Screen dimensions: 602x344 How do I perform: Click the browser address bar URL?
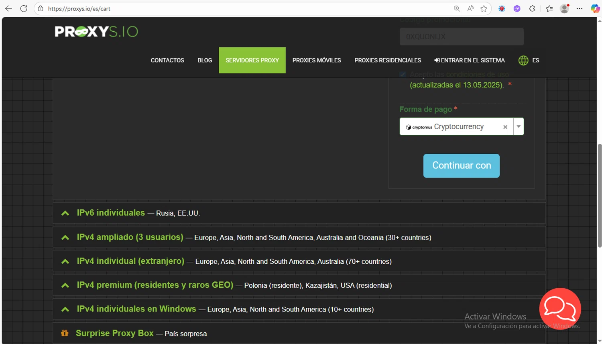pos(79,8)
